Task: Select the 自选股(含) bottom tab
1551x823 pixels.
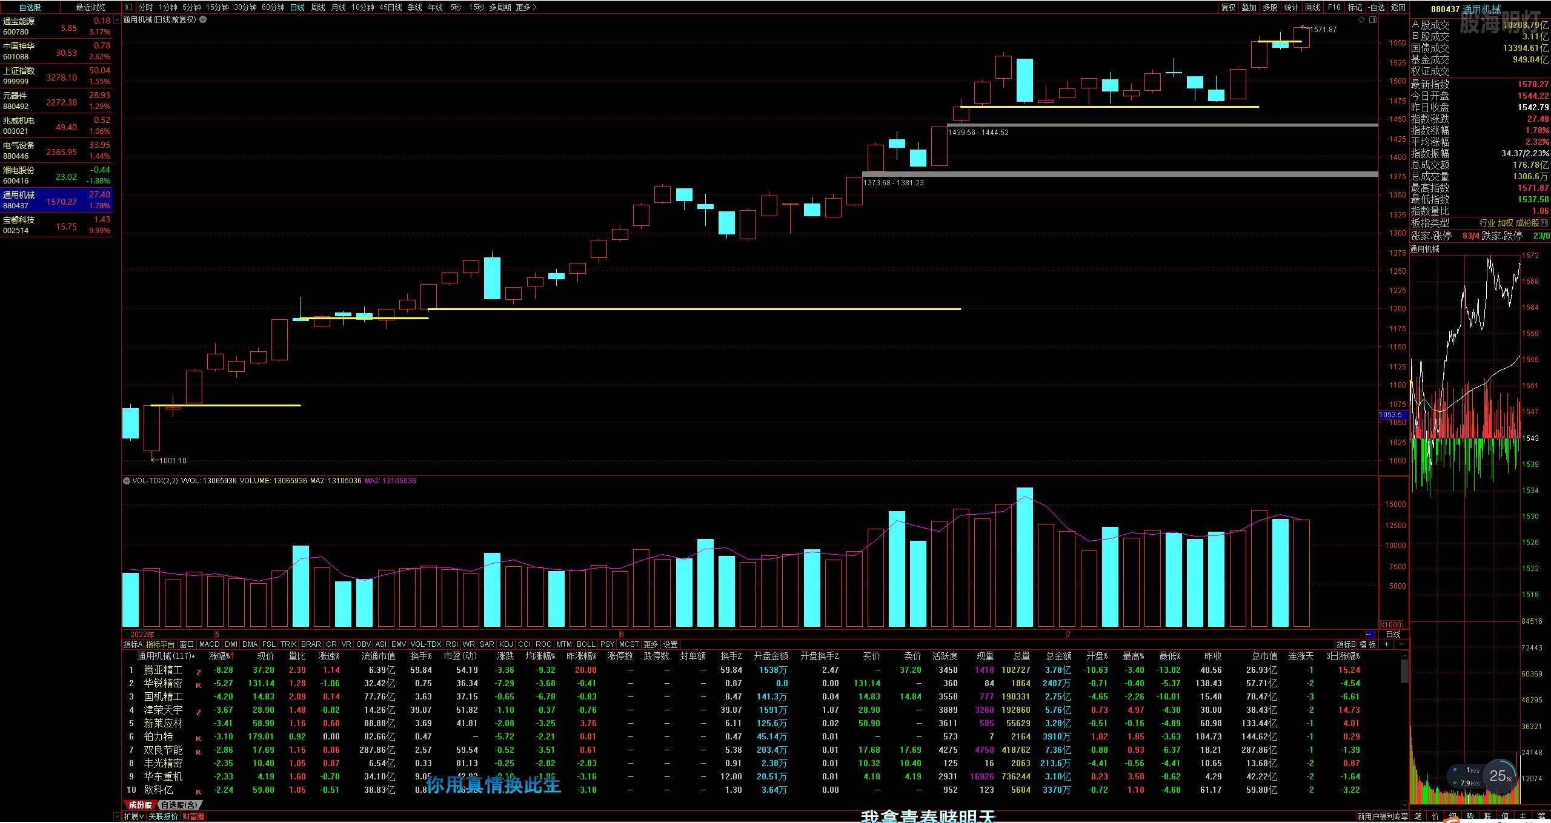Action: click(x=179, y=805)
